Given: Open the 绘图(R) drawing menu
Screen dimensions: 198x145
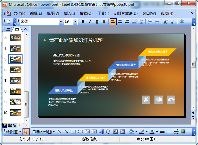Looking at the screenshot, I should [13, 132].
